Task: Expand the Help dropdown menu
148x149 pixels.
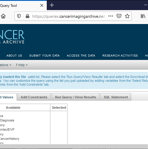Action: tap(22, 65)
